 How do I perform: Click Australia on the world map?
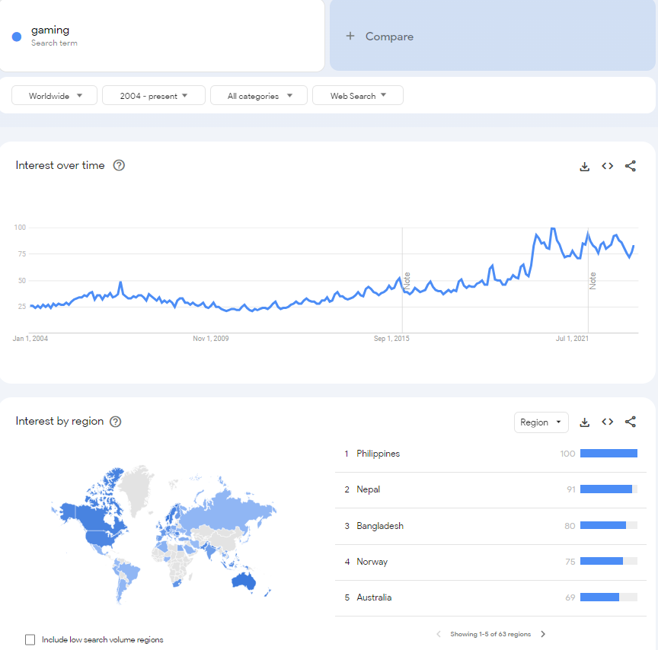(244, 581)
